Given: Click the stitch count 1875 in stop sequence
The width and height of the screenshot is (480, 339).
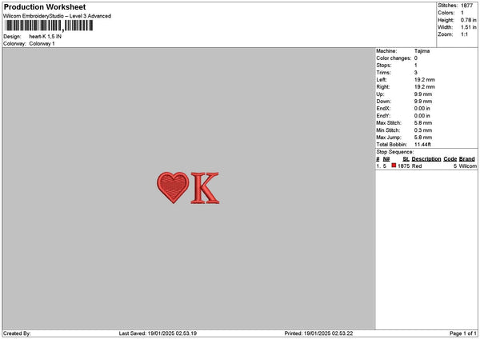Looking at the screenshot, I should point(403,166).
